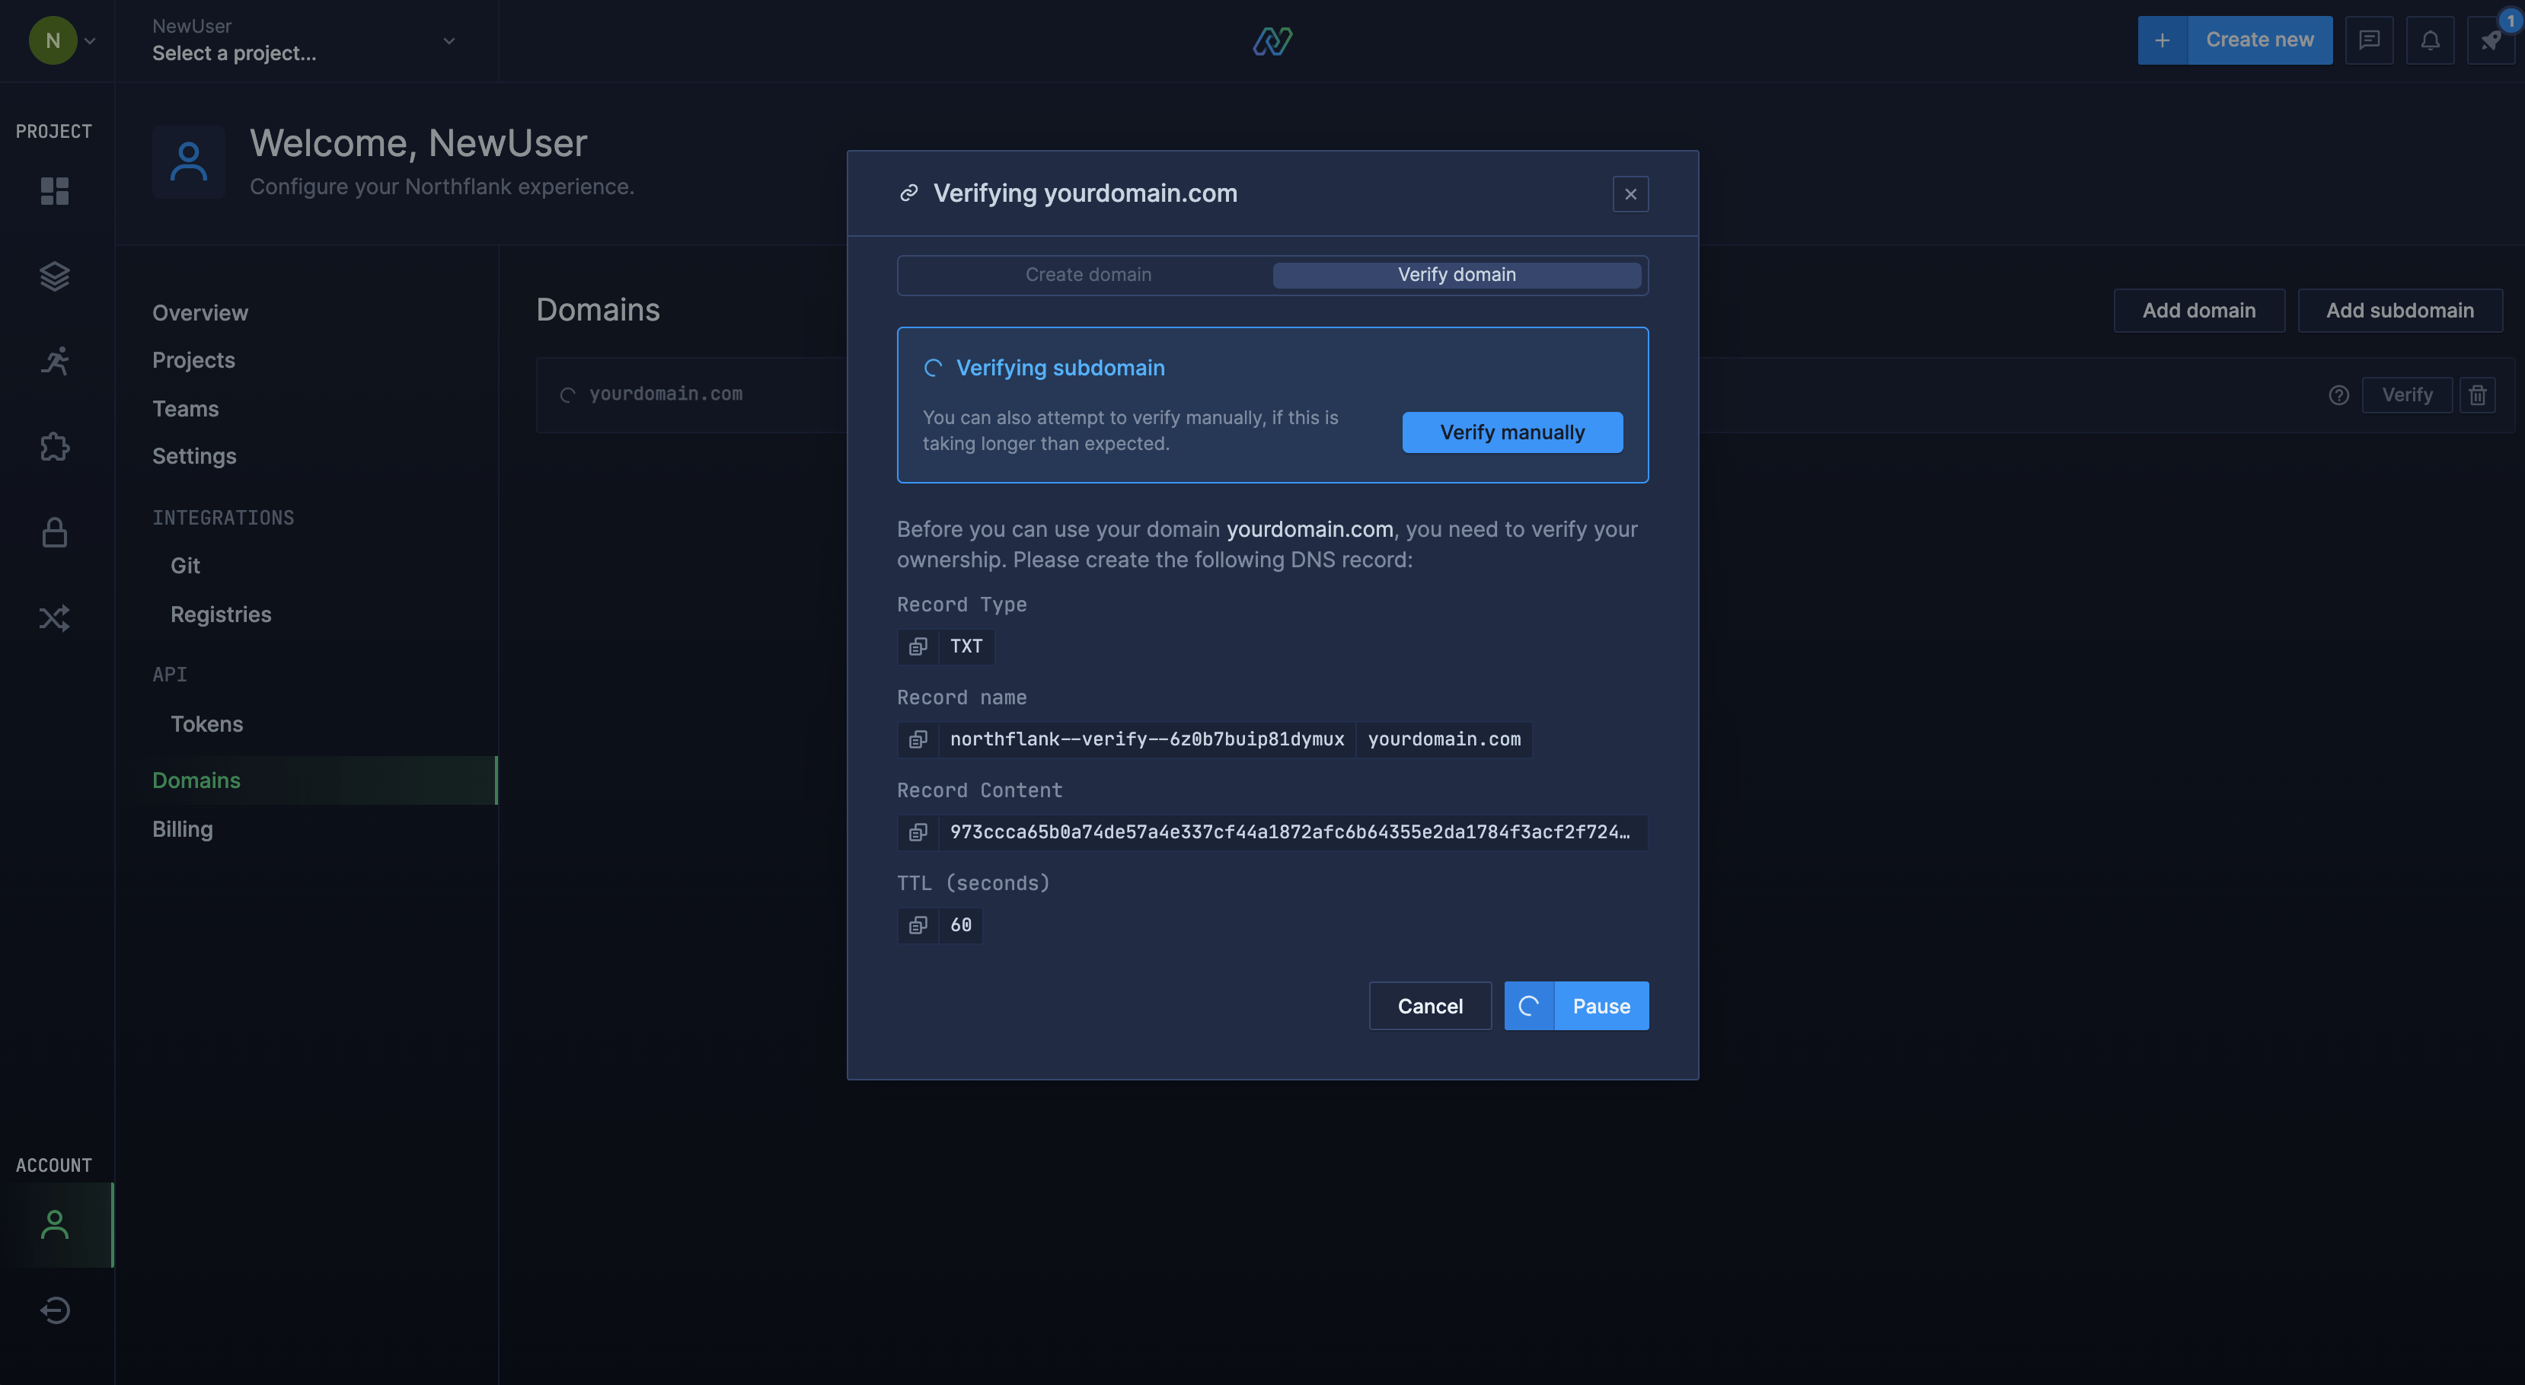Click the Verifying subdomain status text
This screenshot has width=2525, height=1385.
pos(1061,368)
